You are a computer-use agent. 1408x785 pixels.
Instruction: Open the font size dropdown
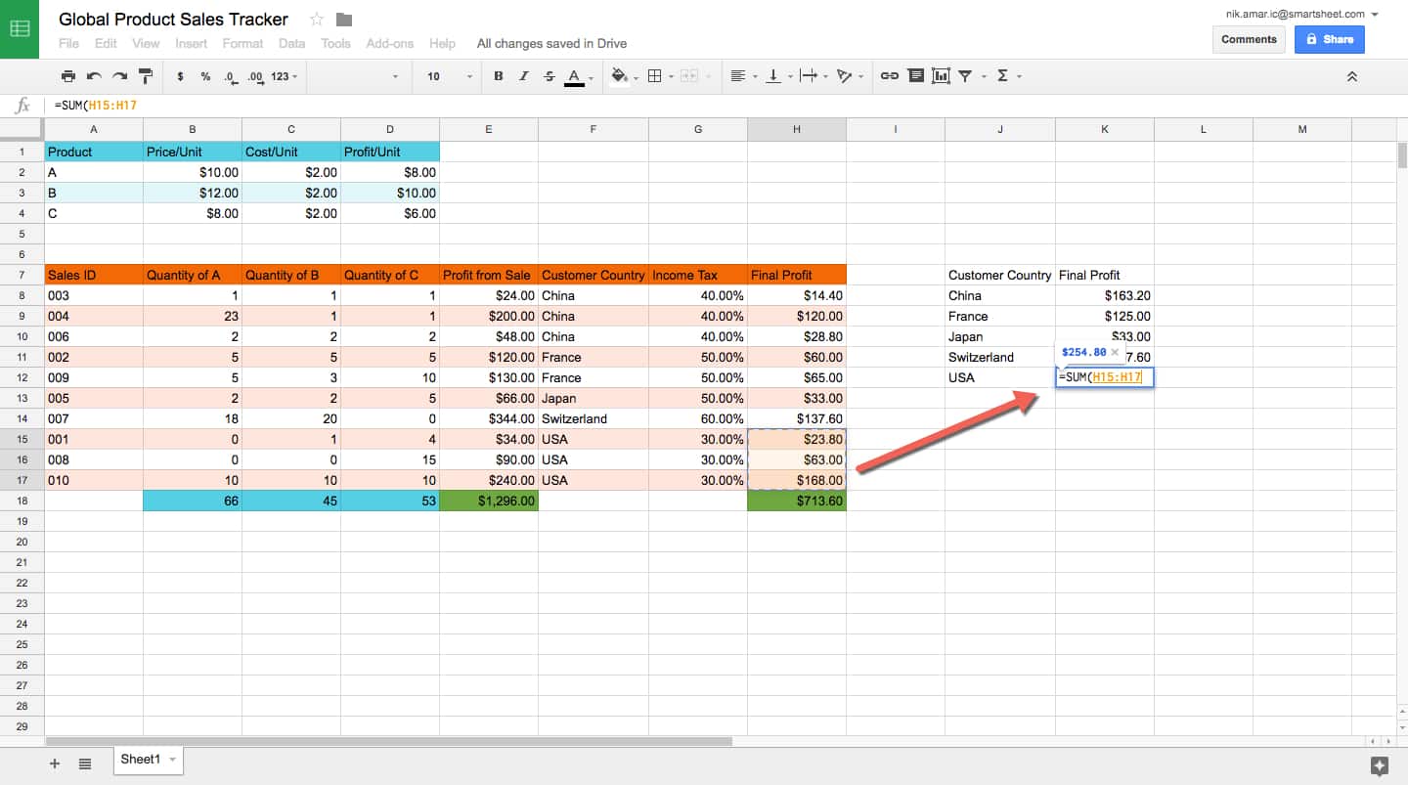(x=450, y=76)
